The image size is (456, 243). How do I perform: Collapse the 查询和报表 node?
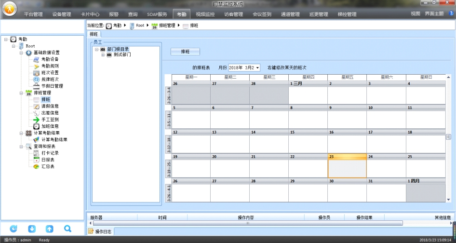(21, 147)
